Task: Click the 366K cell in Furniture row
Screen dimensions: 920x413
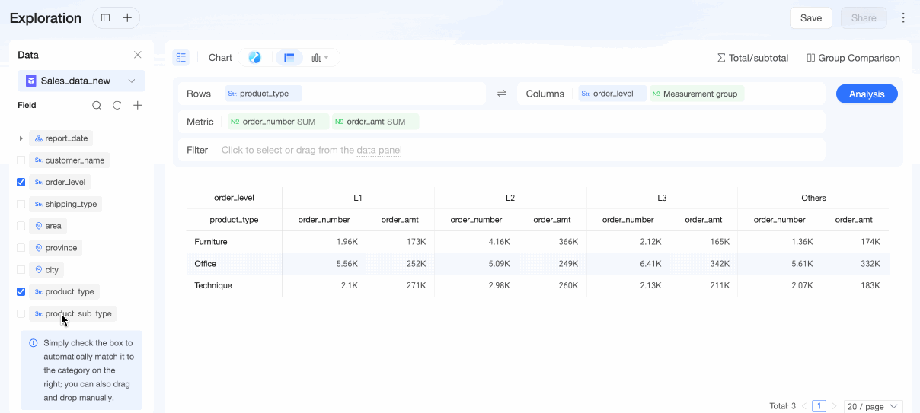Action: 568,242
